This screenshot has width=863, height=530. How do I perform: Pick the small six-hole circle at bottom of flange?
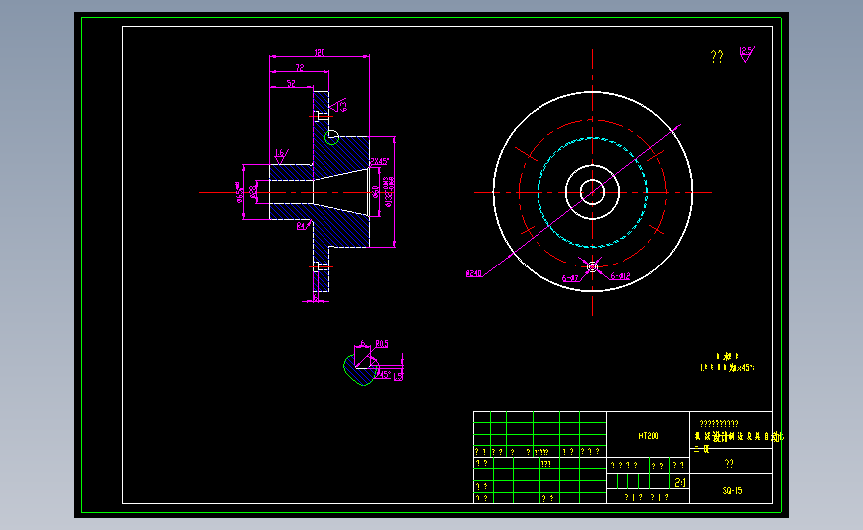coord(593,267)
